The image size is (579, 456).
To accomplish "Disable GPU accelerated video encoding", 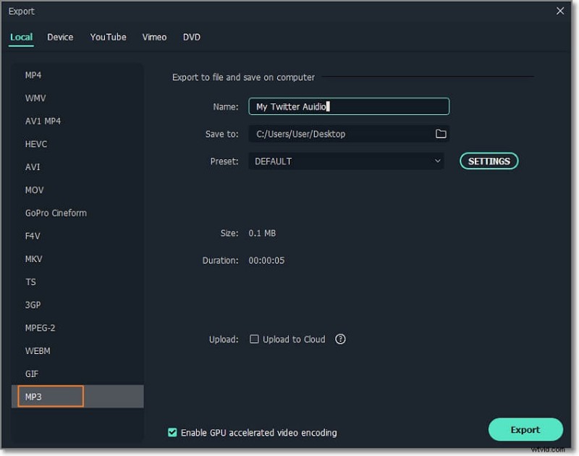I will (172, 432).
